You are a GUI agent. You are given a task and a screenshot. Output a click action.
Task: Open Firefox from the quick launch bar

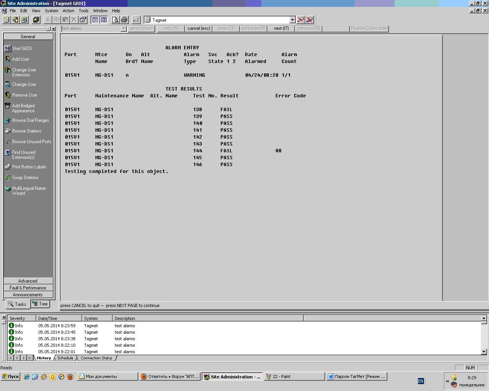coord(70,376)
